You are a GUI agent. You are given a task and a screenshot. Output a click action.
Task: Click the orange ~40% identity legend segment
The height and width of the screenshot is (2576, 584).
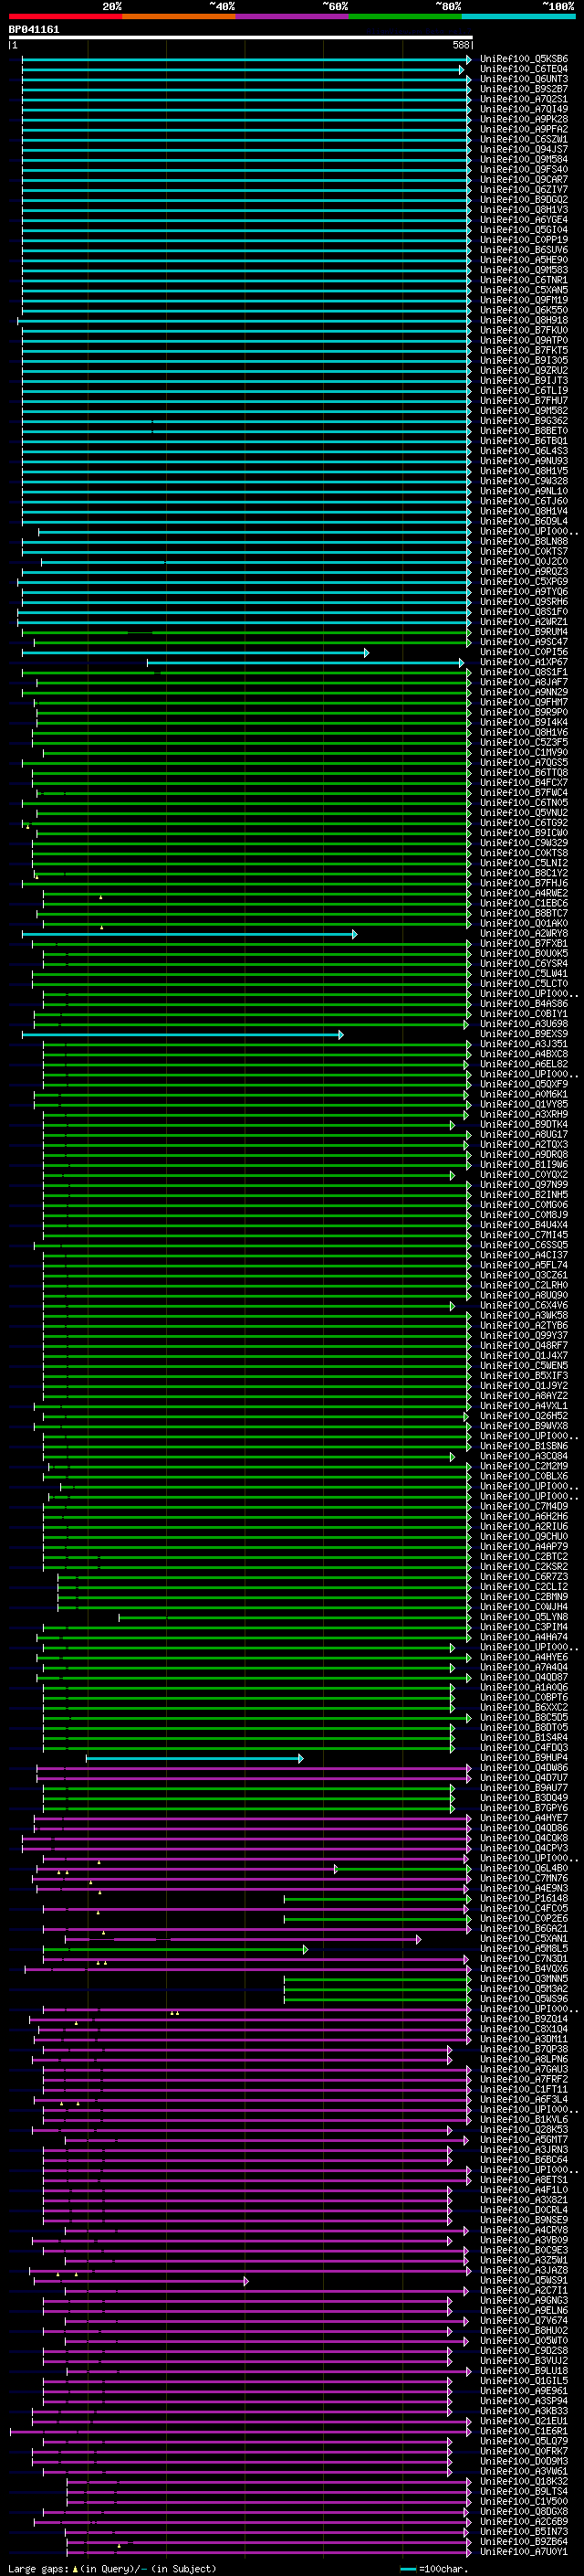179,16
